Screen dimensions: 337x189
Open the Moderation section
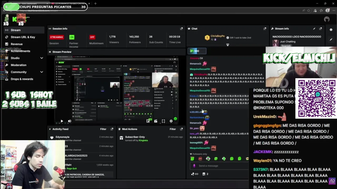click(x=18, y=65)
